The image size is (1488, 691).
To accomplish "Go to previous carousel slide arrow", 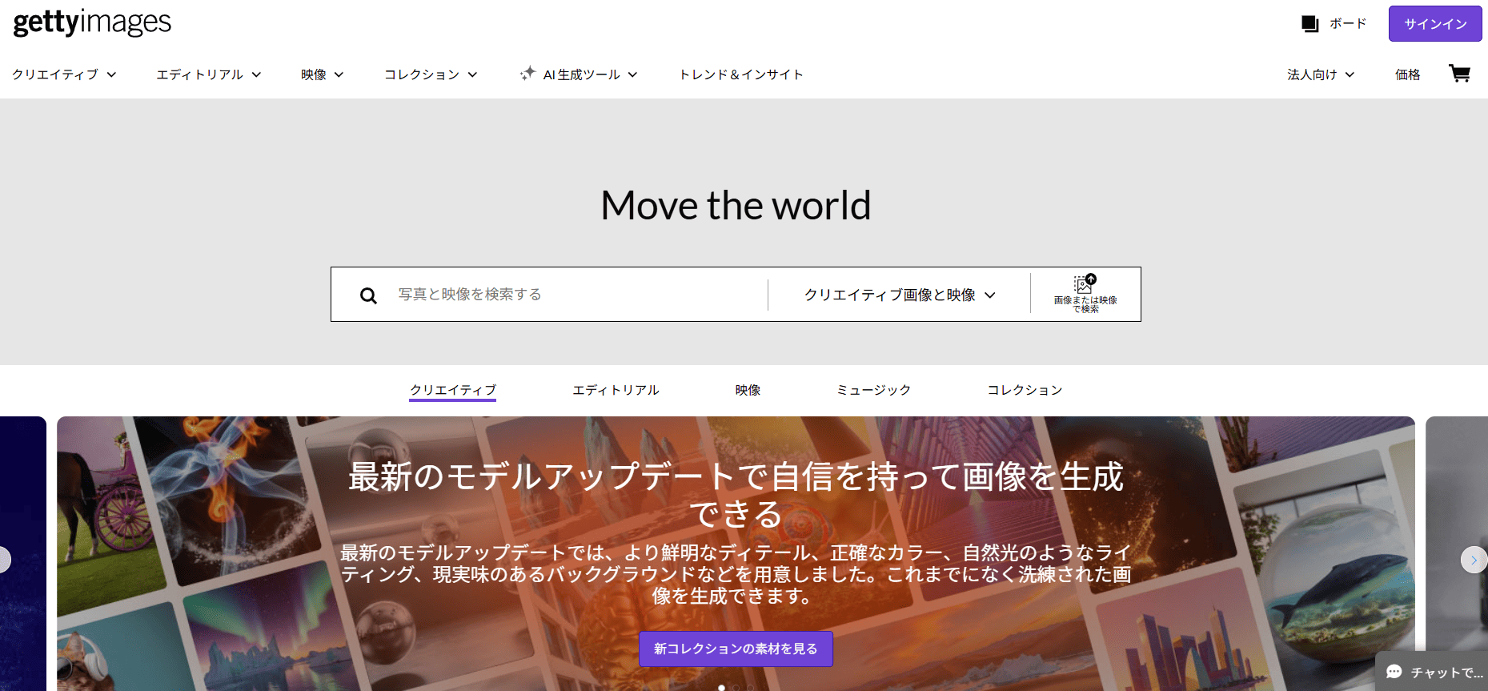I will (x=4, y=560).
